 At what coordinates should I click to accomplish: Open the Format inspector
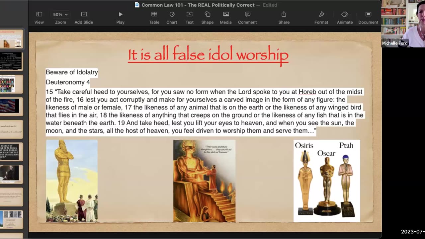coord(321,18)
